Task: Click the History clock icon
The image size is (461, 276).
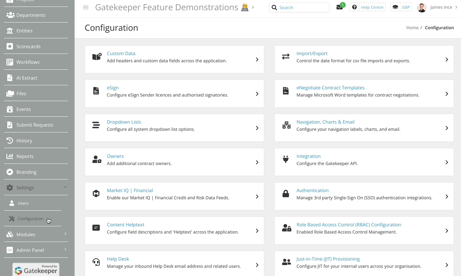Action: [x=10, y=141]
